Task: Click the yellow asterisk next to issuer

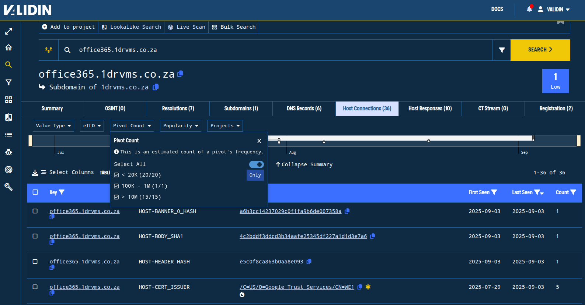Action: click(368, 287)
